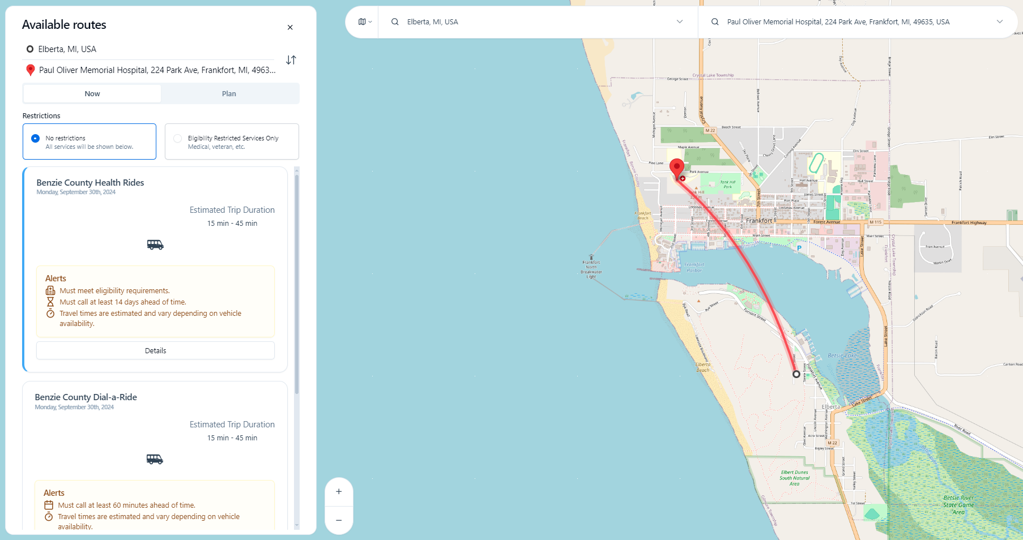Click the search icon in the hospital destination bar

tap(714, 22)
